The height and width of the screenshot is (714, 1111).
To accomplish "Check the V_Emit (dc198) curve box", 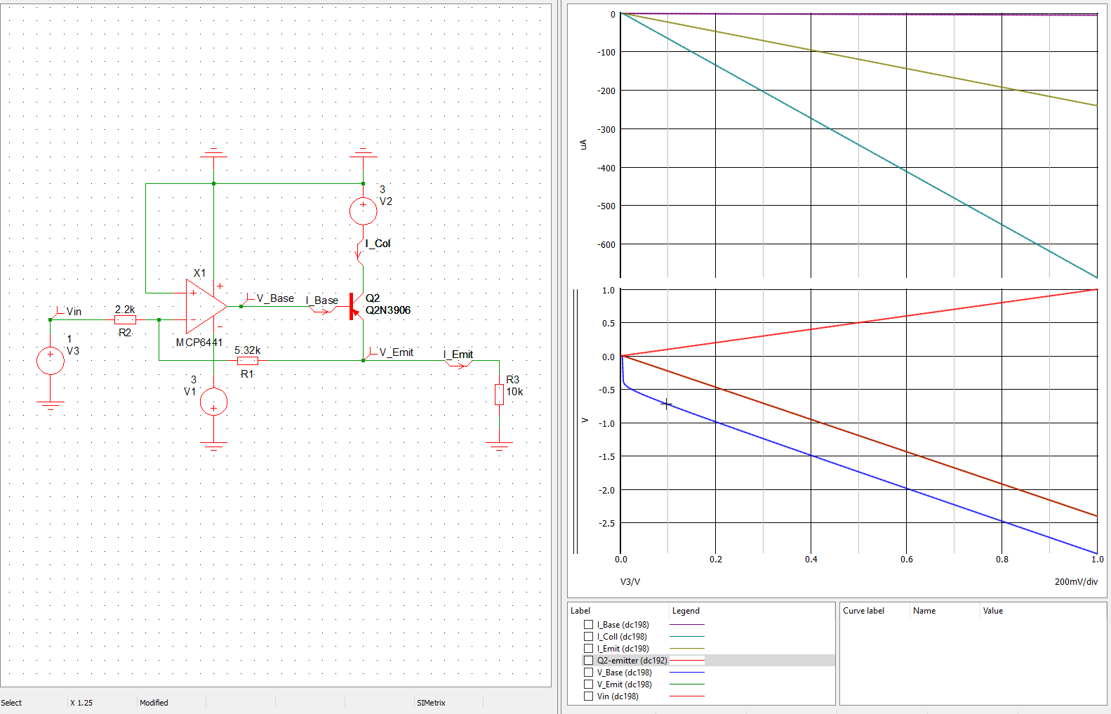I will point(589,685).
